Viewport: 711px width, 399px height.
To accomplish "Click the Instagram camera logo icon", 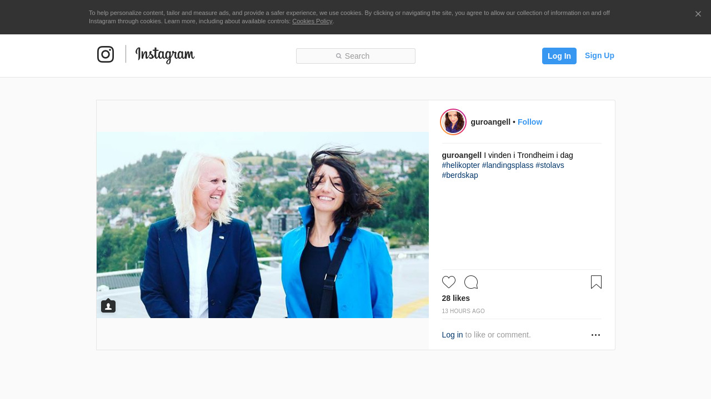I will click(106, 54).
